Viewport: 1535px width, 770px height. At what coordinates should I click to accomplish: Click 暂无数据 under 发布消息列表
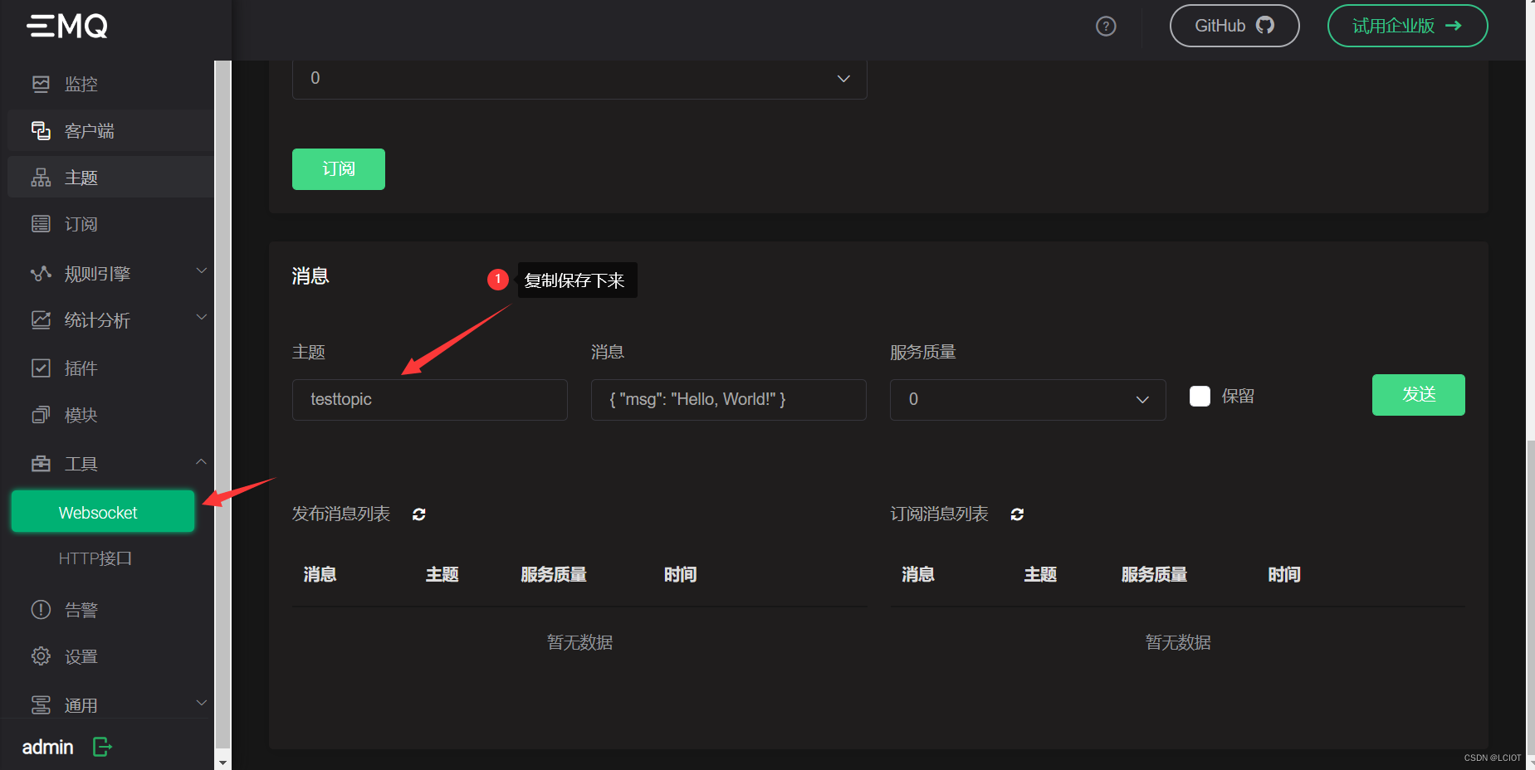coord(579,642)
